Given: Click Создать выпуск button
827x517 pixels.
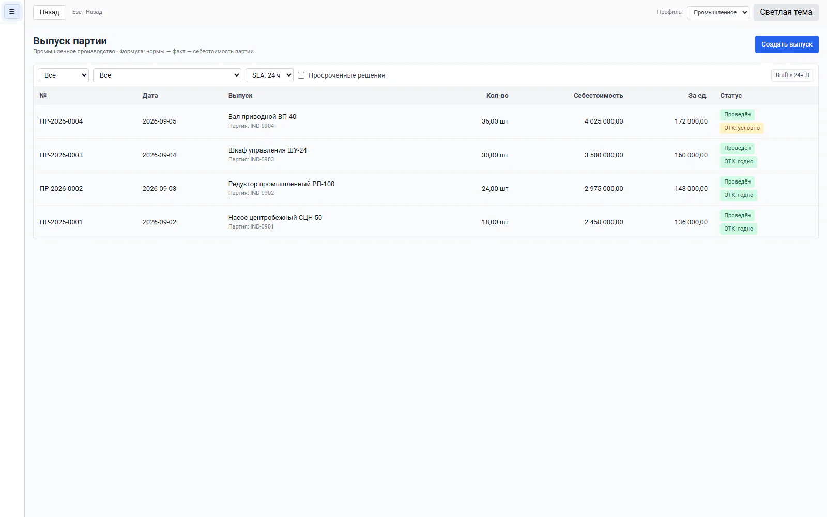Looking at the screenshot, I should (787, 44).
